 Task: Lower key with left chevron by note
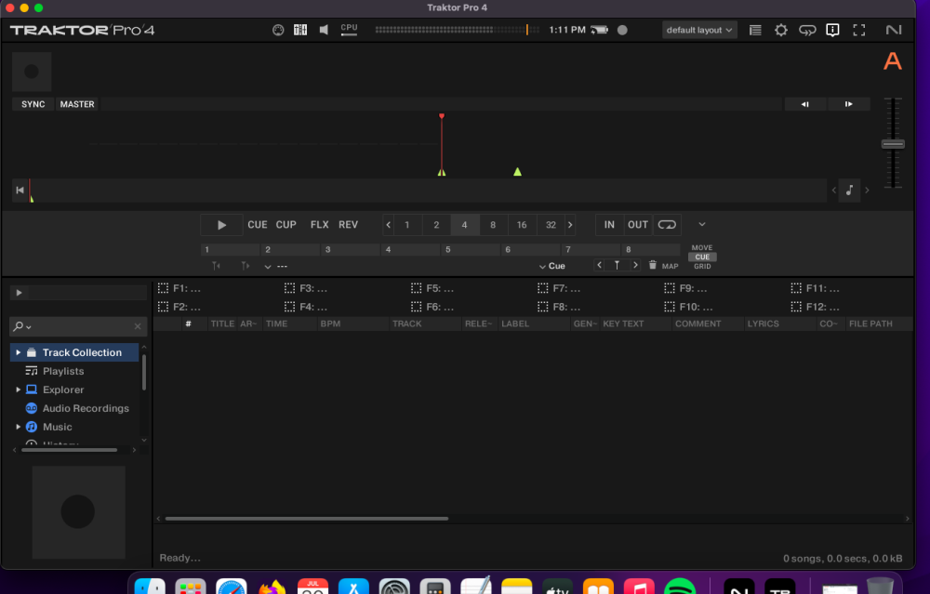(x=834, y=191)
